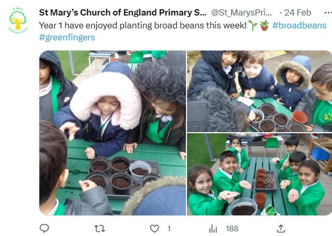
Task: Open view analytics bar chart icon
Action: 213,228
